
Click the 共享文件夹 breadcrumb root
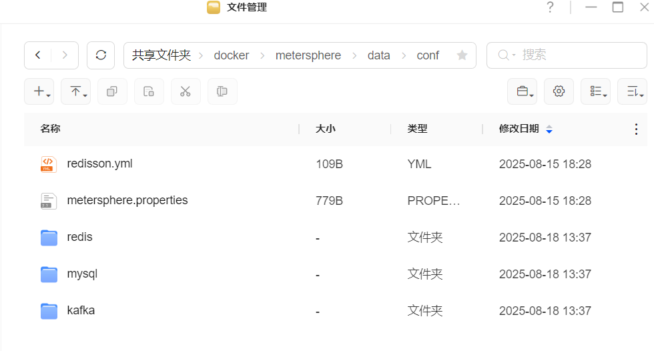click(x=161, y=55)
